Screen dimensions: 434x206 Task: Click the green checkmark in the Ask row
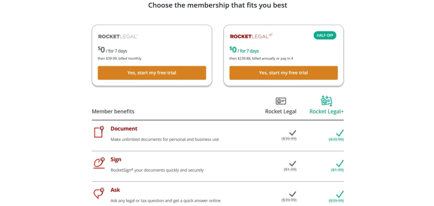click(339, 194)
